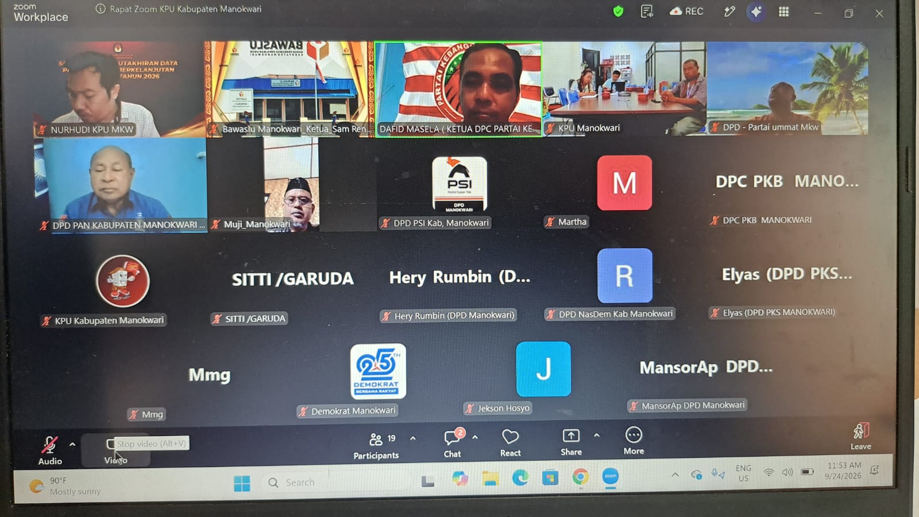Image resolution: width=919 pixels, height=517 pixels.
Task: Select the KPU Manokwari conference room tile
Action: (625, 88)
